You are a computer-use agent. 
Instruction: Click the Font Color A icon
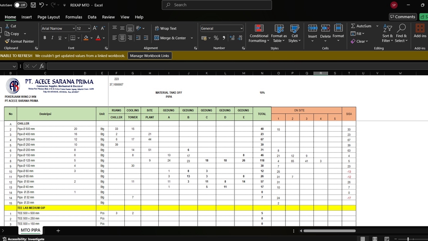click(x=98, y=37)
